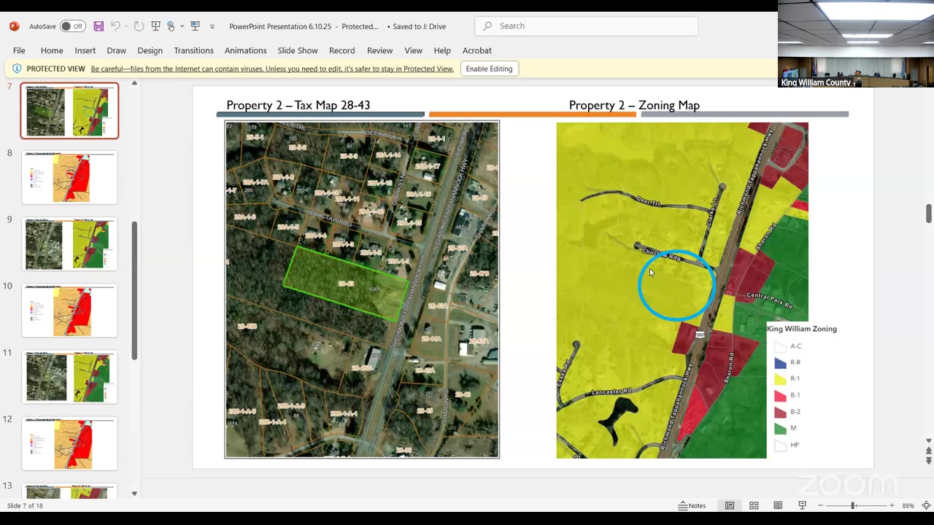
Task: Click the Enable Editing button
Action: 490,69
